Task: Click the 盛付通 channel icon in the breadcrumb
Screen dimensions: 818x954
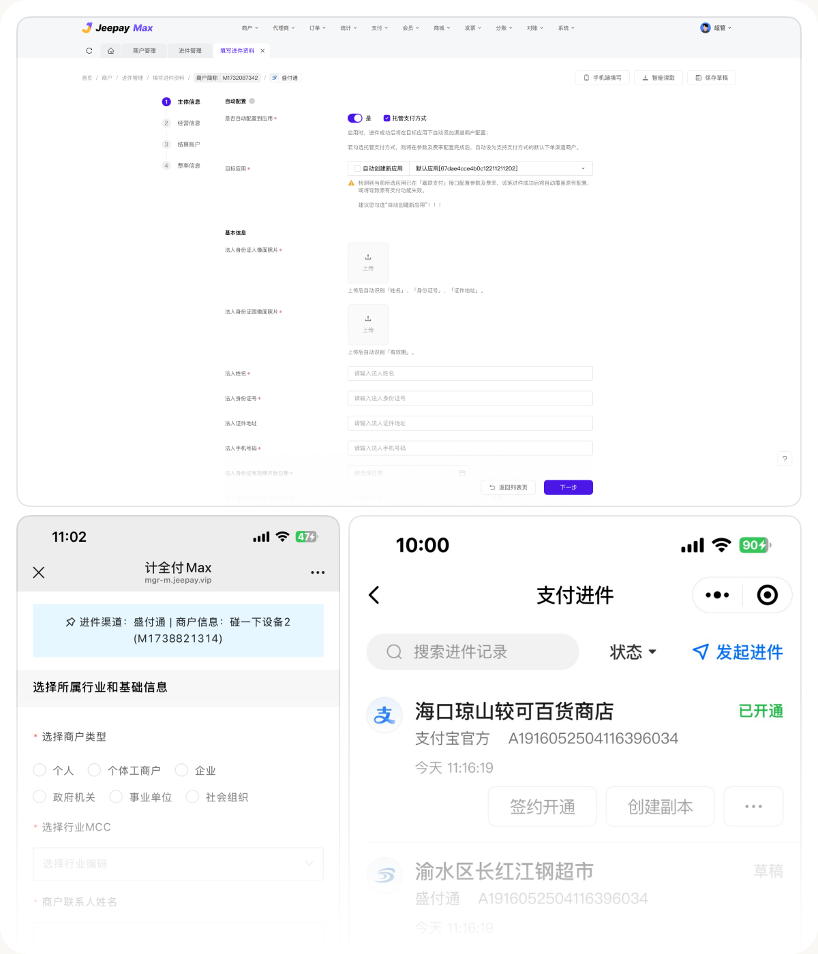Action: (275, 78)
